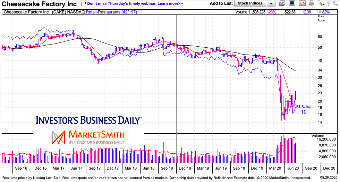Select the Mar 19 date axis label
Screen dimensions: 340x182
point(203,168)
